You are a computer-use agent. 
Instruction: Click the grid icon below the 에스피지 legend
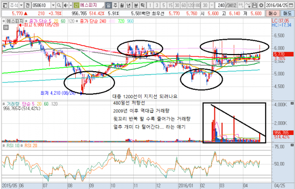(6, 27)
